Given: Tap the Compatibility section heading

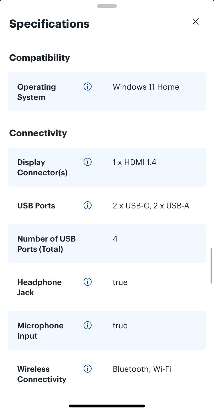Looking at the screenshot, I should click(40, 58).
